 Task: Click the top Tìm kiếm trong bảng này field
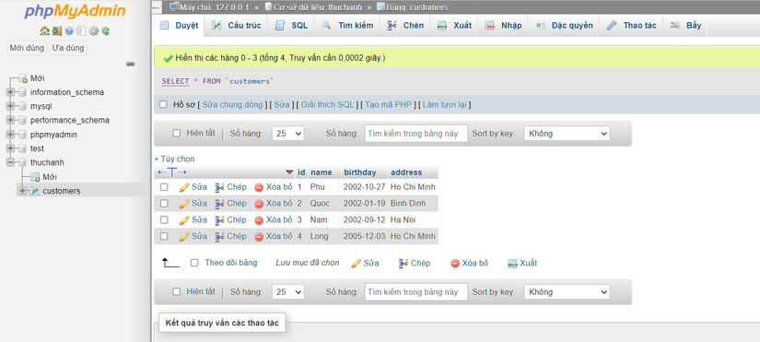(x=416, y=134)
